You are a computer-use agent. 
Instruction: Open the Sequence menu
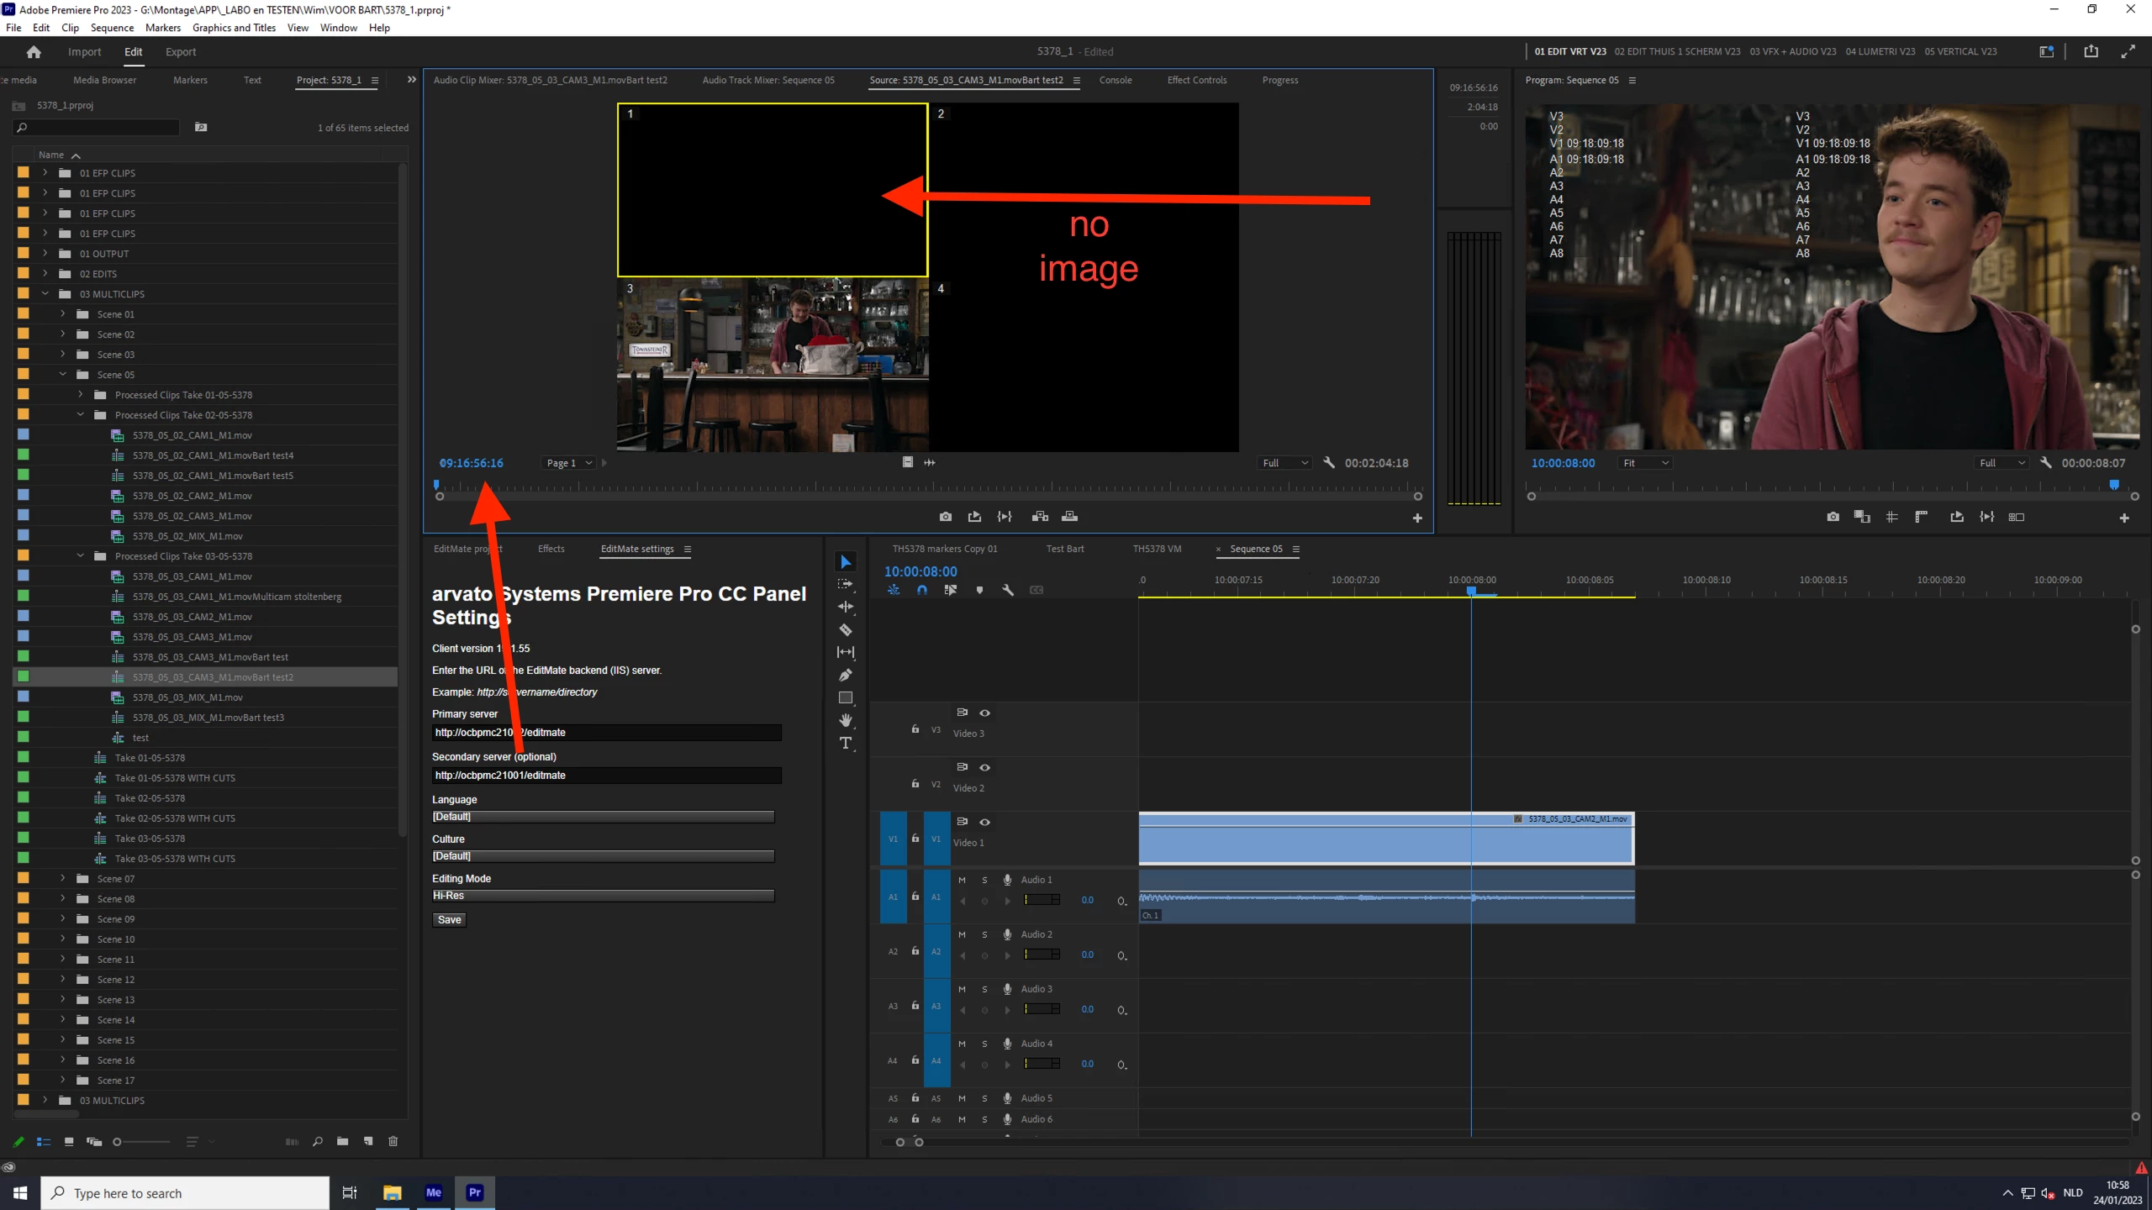coord(112,28)
